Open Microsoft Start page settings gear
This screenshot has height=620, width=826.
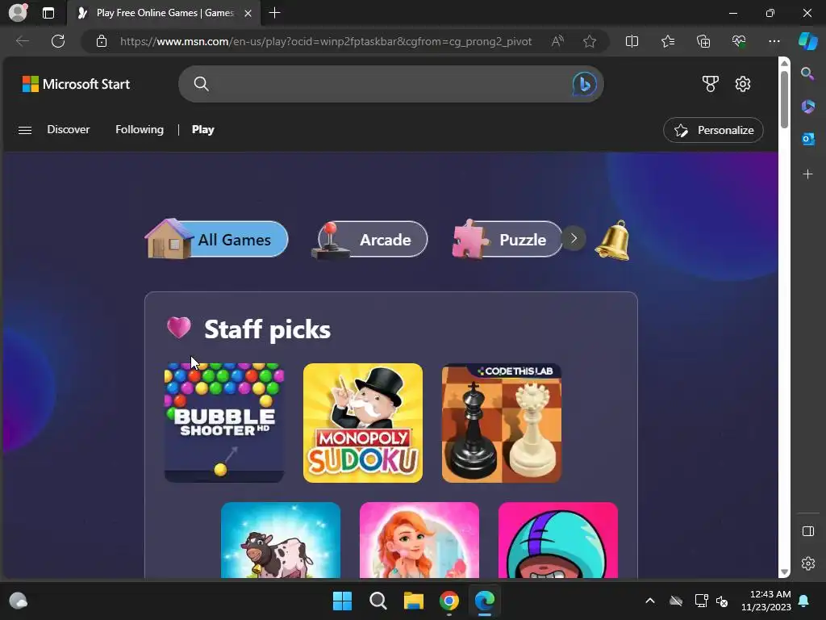point(743,84)
